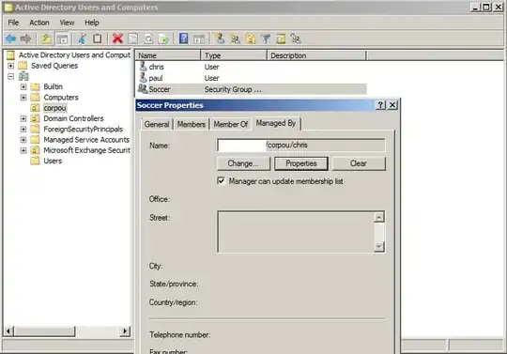Click the 'Security Group ...' type cell
The width and height of the screenshot is (507, 354).
tap(233, 89)
